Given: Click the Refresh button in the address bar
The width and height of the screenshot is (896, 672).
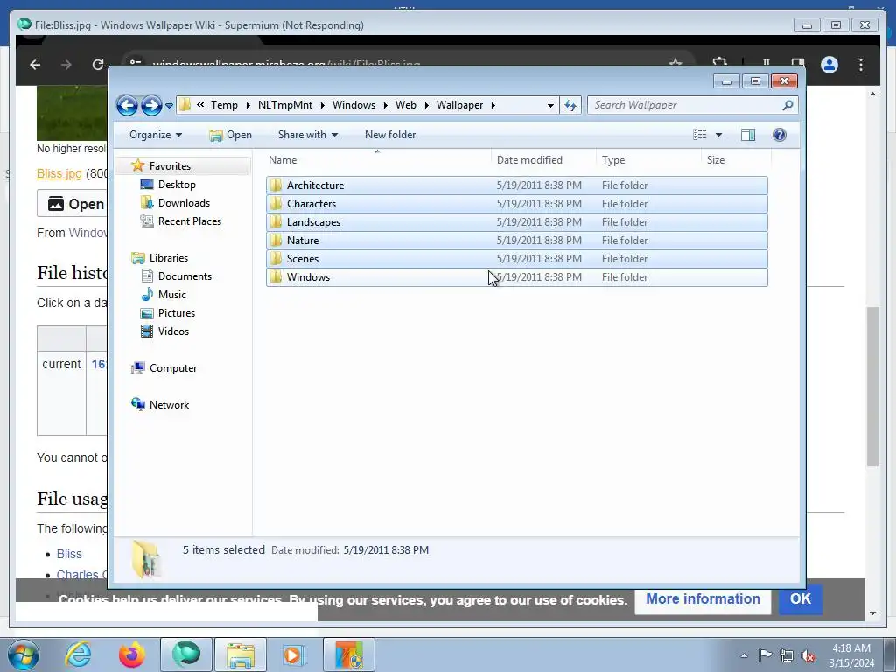Looking at the screenshot, I should (570, 105).
